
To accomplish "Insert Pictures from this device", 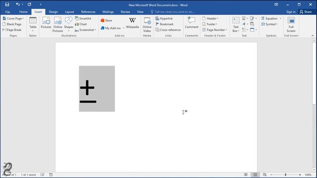I will point(46,23).
